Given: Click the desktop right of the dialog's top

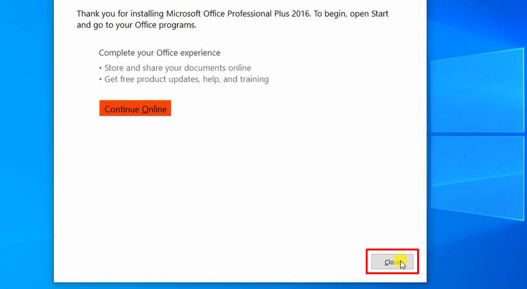Looking at the screenshot, I should pos(476,19).
